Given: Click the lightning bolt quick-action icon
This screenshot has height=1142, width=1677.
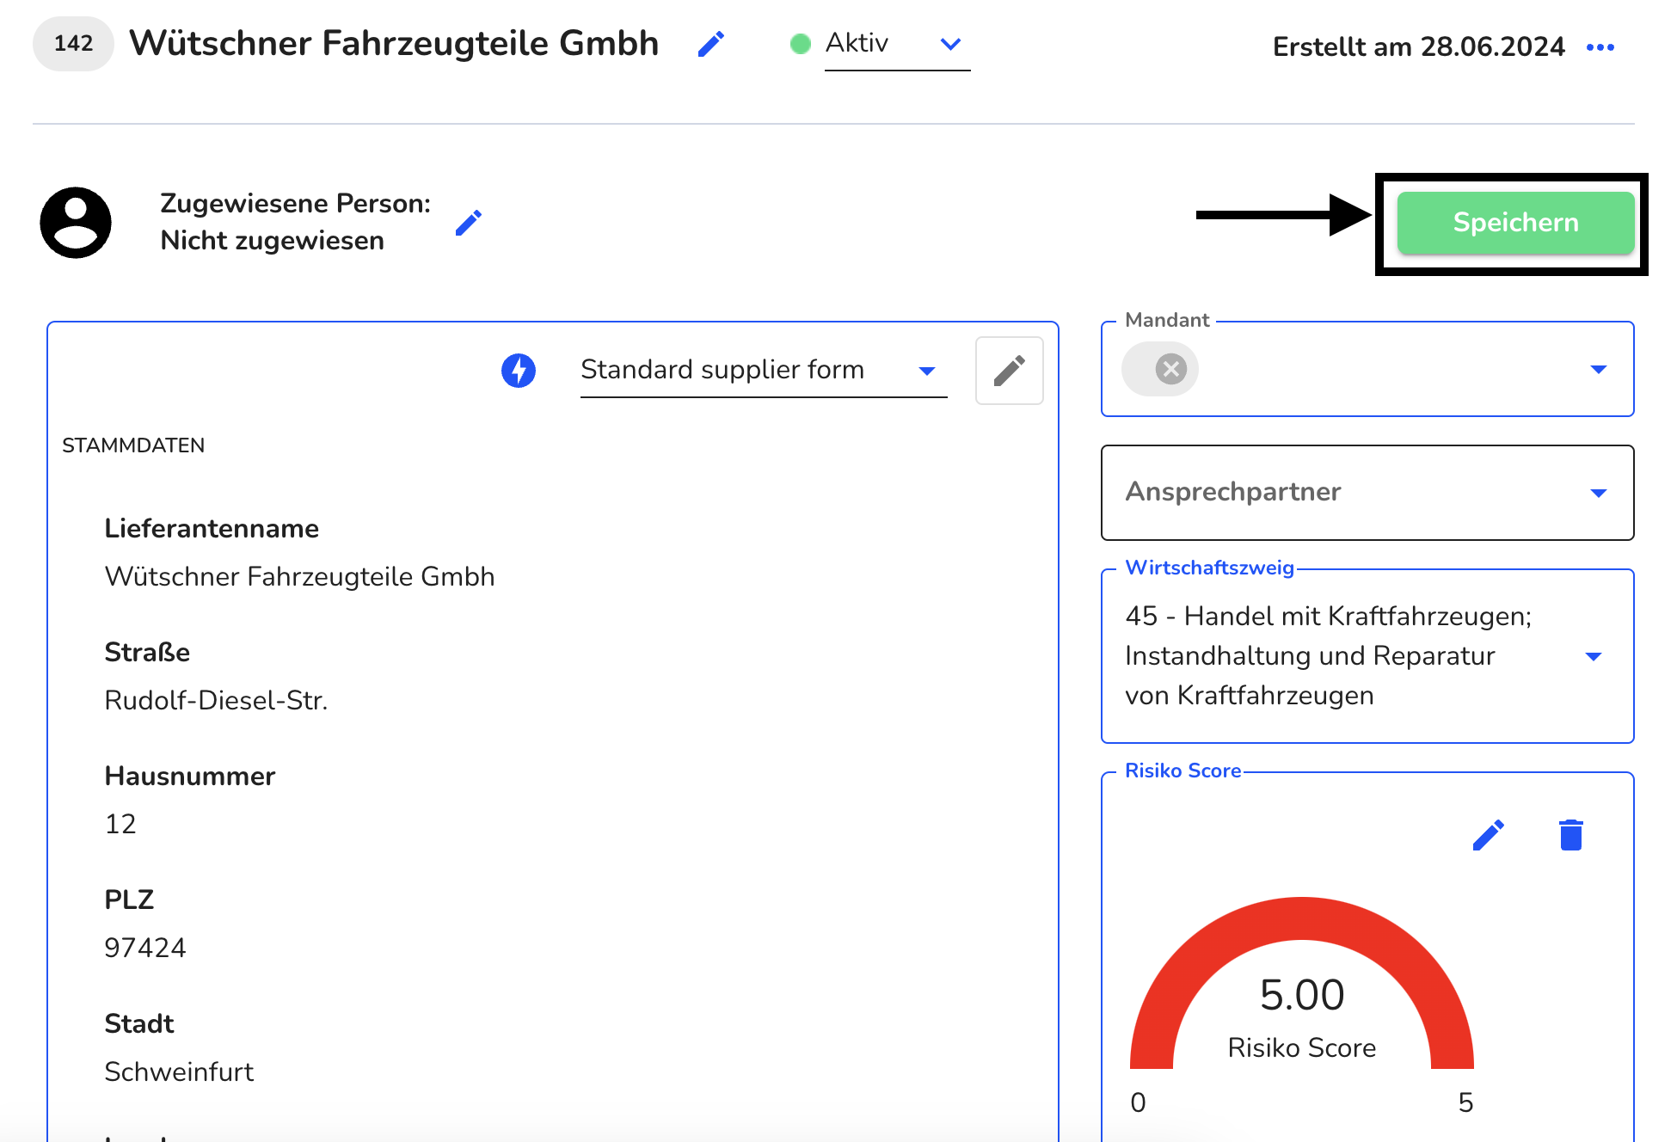Looking at the screenshot, I should click(x=520, y=372).
